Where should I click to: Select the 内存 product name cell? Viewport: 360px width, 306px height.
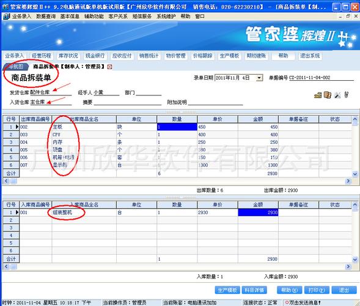[x=84, y=142]
